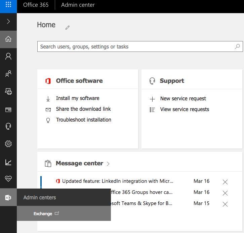244x233 pixels.
Task: Click the Admin centers sidebar icon
Action: [x=8, y=197]
